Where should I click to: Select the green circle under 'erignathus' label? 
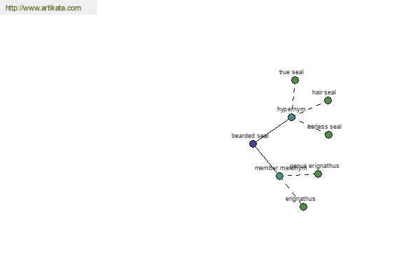pos(303,206)
